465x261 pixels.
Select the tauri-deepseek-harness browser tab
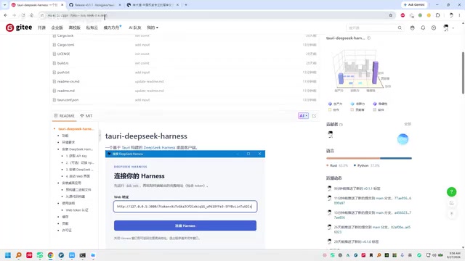37,5
